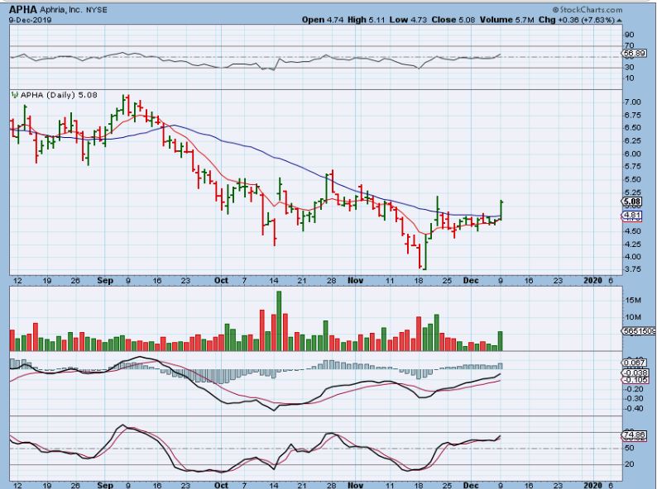Click the NYSE exchange label
657x489 pixels.
coord(96,10)
